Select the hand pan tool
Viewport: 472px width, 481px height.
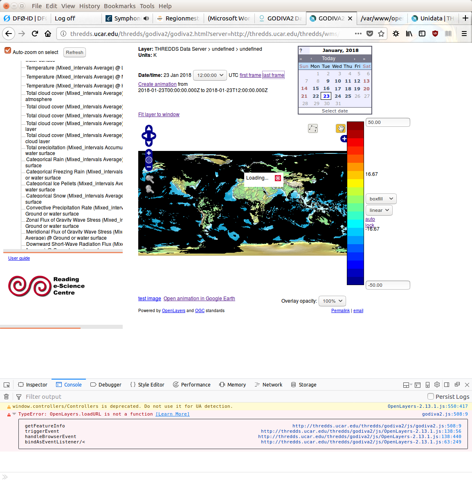[341, 128]
